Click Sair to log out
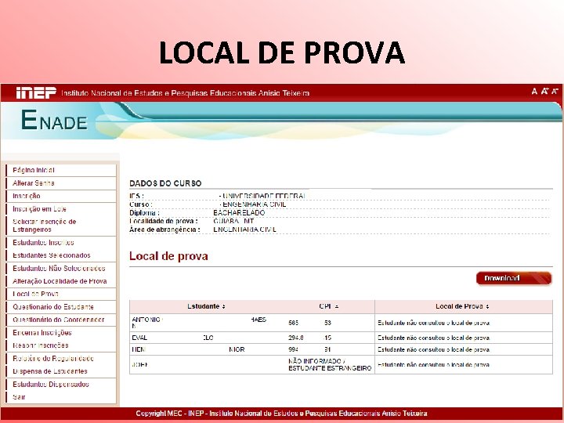This screenshot has height=423, width=564. click(19, 397)
